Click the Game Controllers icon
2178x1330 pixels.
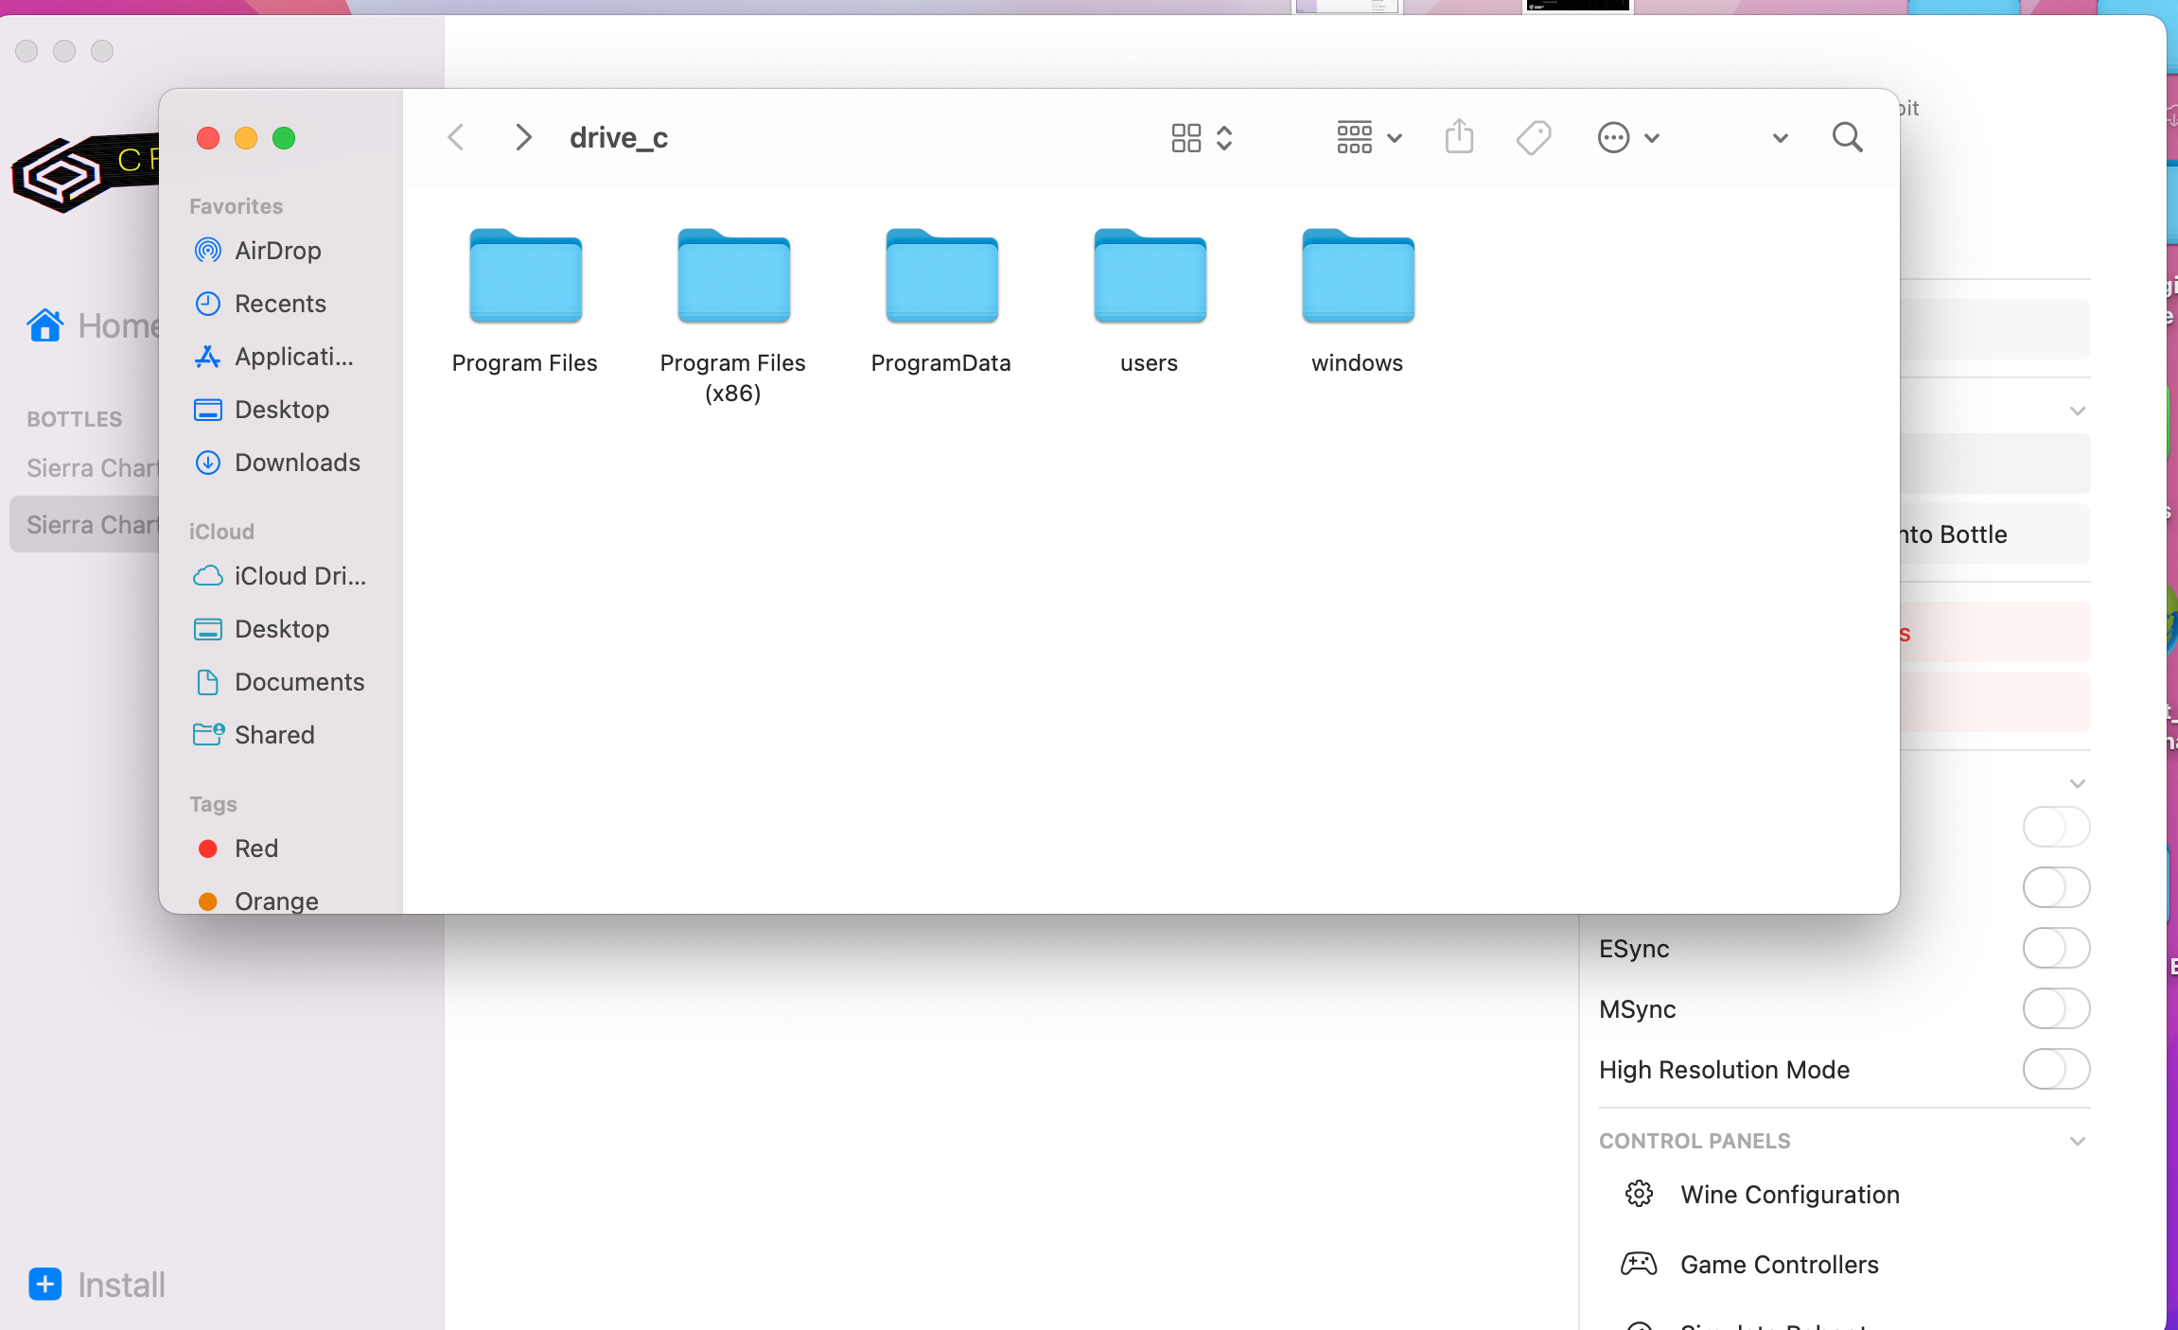1639,1264
